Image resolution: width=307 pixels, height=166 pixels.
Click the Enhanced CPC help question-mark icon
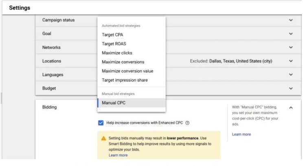tap(188, 123)
